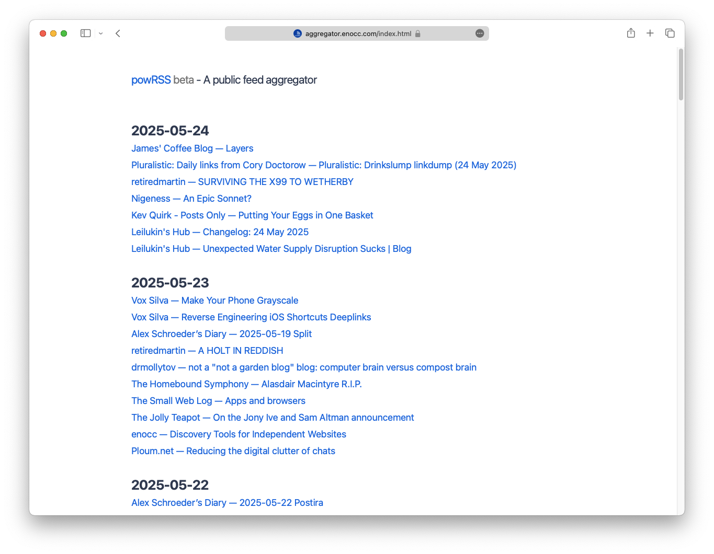This screenshot has height=554, width=714.
Task: Click the vertical page scrollbar thumb
Action: click(x=681, y=74)
